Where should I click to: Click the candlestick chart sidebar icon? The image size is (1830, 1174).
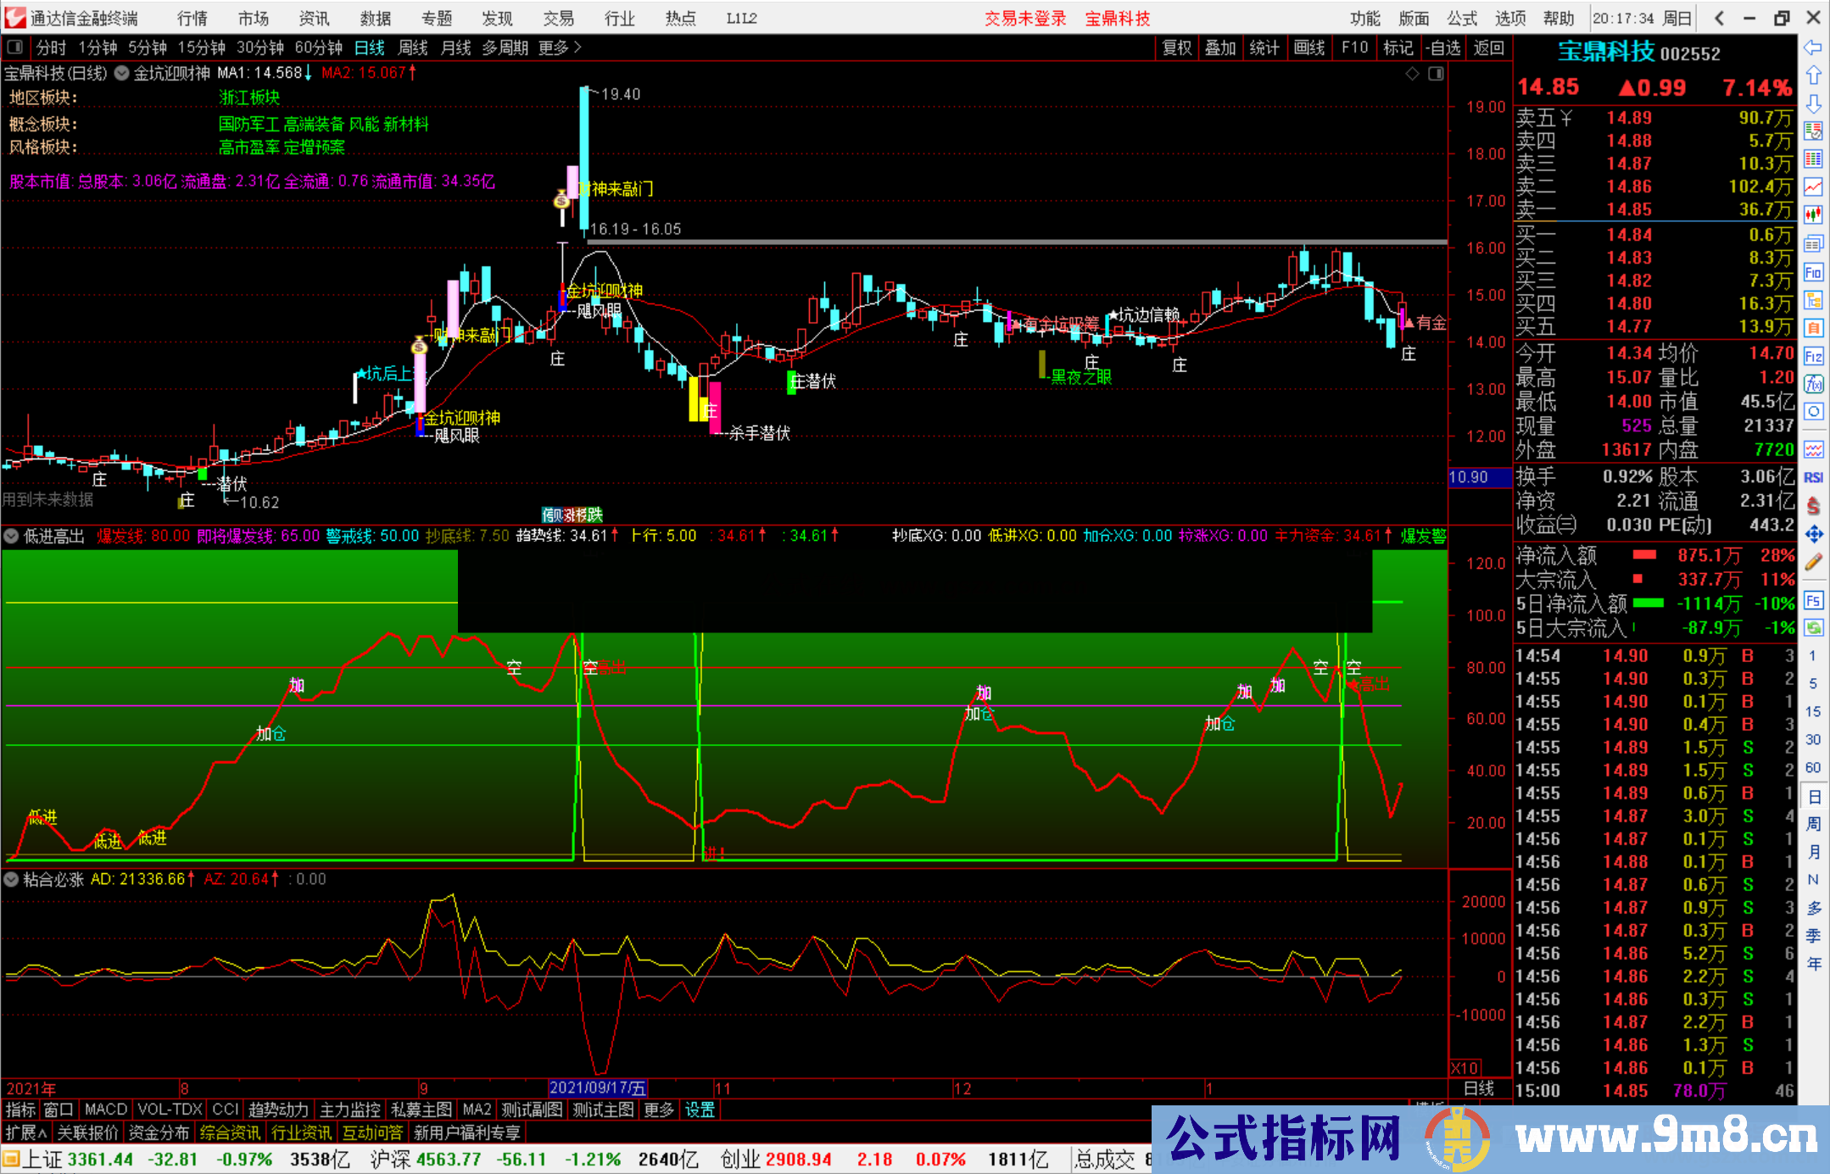[x=1813, y=214]
